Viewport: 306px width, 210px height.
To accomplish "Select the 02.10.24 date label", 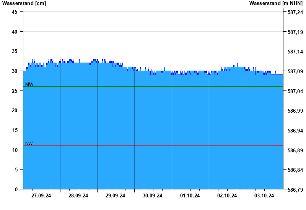I will (227, 195).
